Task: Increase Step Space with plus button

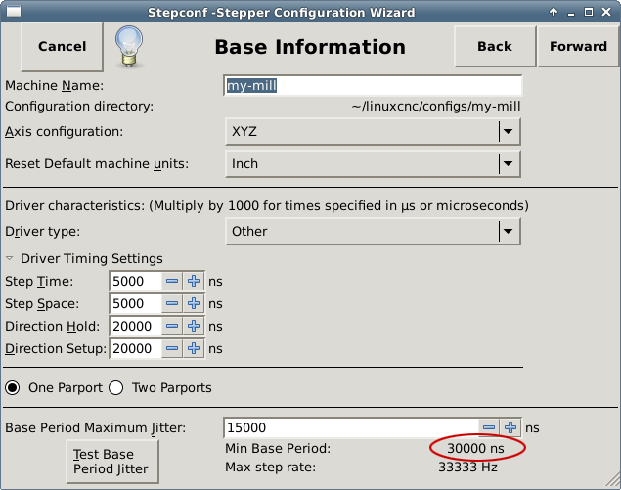Action: (194, 304)
